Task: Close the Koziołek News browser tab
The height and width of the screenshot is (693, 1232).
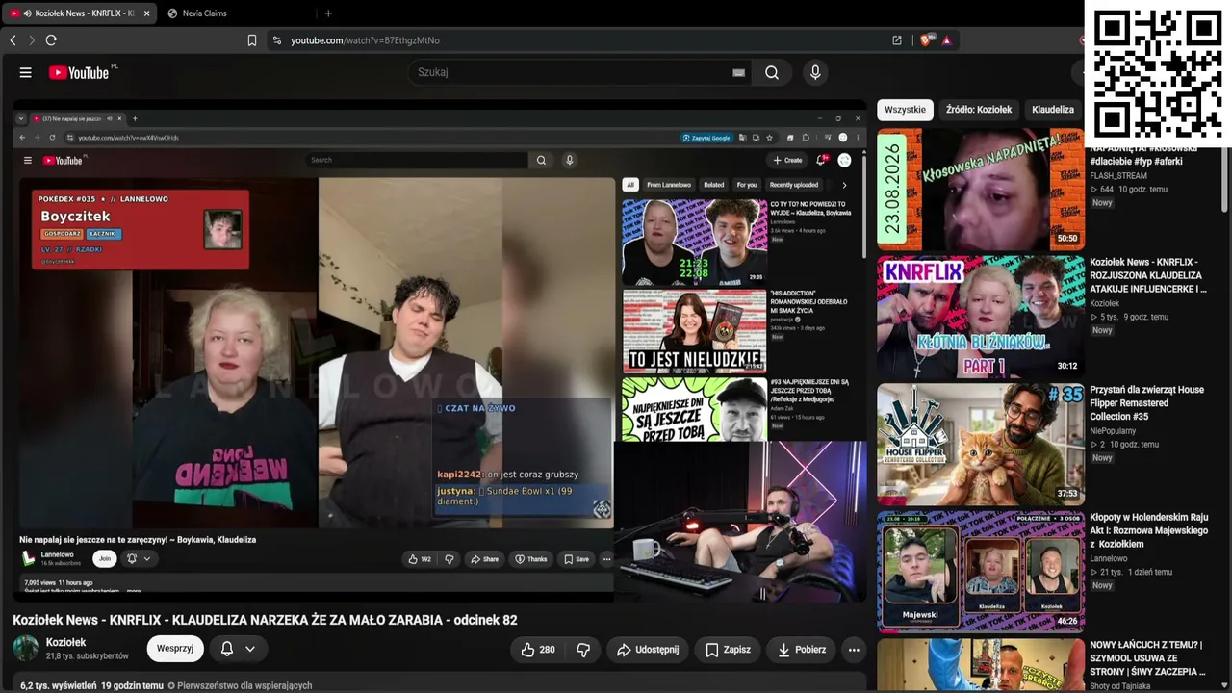Action: coord(146,13)
